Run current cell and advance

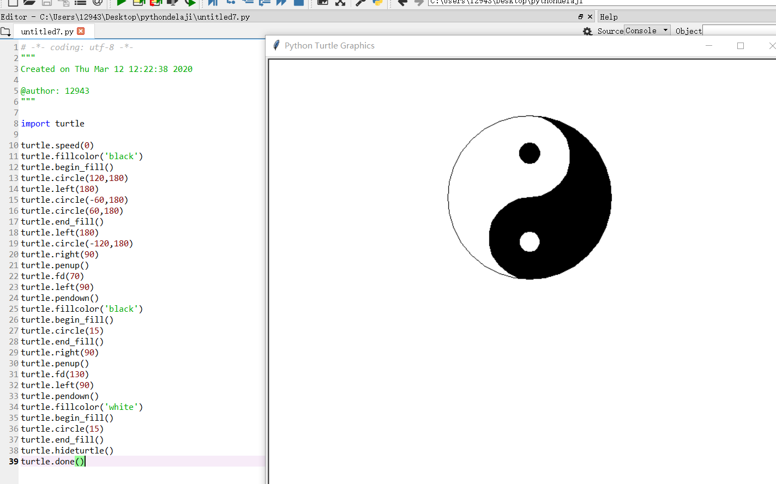[156, 3]
